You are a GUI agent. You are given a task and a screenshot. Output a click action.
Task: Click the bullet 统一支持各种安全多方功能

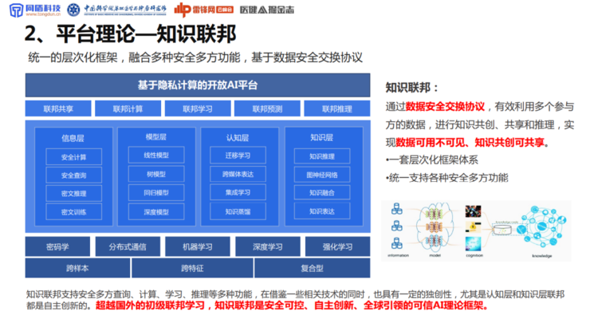click(x=447, y=178)
